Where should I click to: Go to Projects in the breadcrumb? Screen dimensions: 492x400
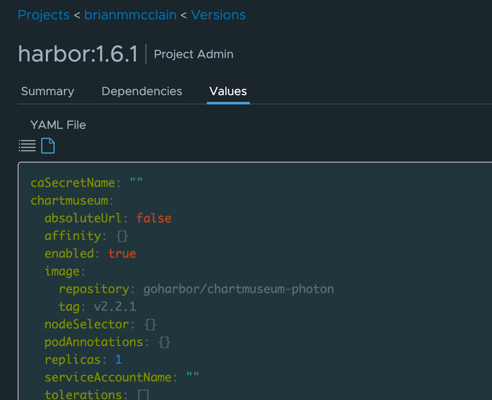[43, 15]
